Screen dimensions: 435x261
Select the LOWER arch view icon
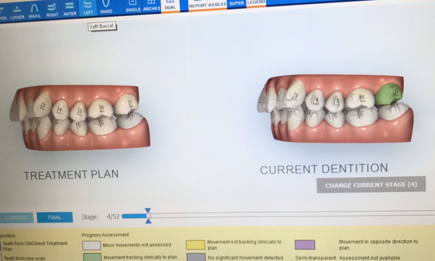(17, 12)
